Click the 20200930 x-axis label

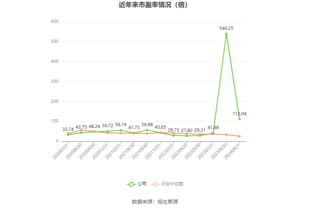[87, 151]
